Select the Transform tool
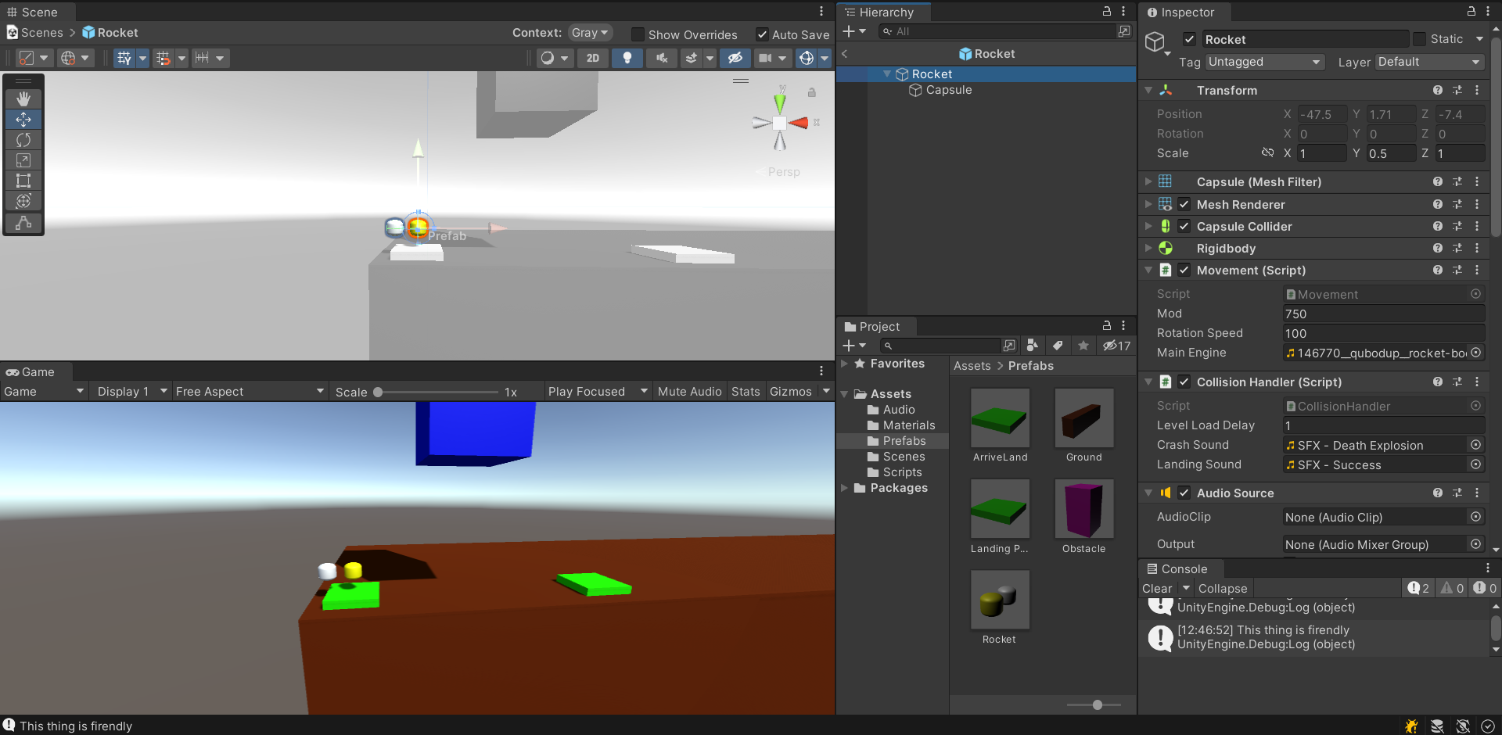The image size is (1502, 735). pyautogui.click(x=23, y=200)
